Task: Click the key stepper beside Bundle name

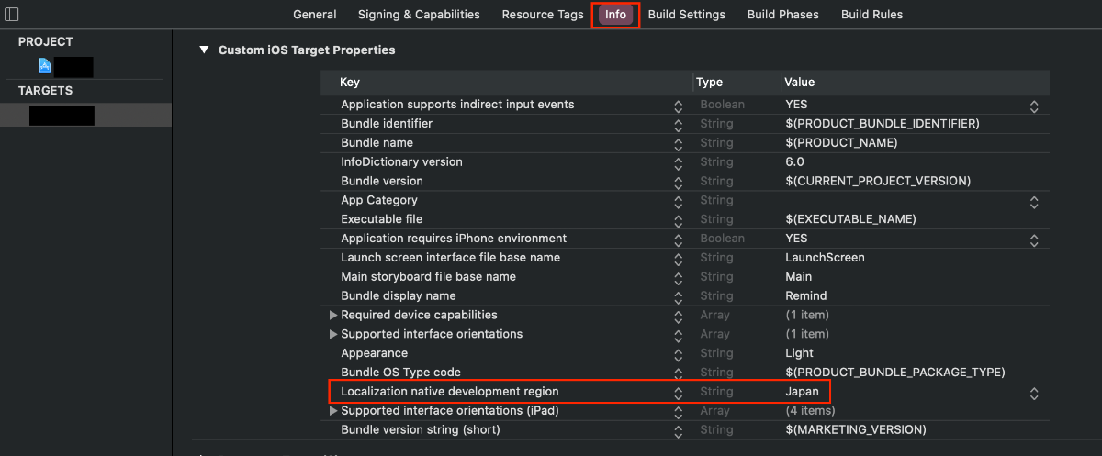Action: click(678, 143)
